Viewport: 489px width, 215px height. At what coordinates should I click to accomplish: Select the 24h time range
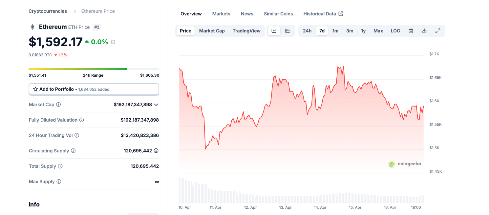307,30
